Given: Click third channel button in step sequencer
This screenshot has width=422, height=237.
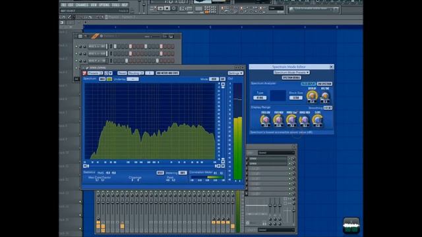Looking at the screenshot, I should coord(97,61).
